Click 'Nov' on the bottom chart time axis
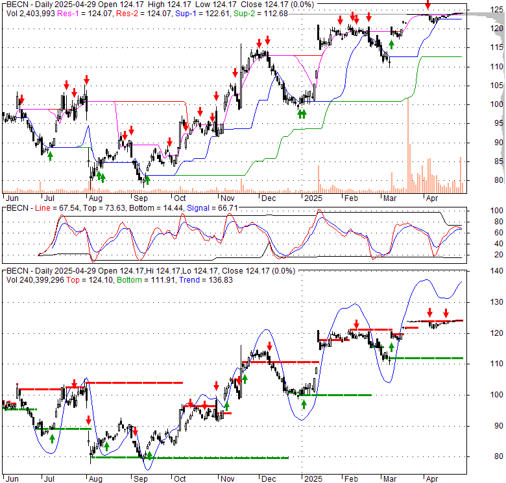The height and width of the screenshot is (483, 506). click(228, 479)
